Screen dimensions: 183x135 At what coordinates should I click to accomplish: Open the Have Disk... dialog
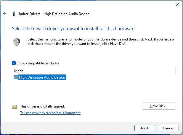pyautogui.click(x=159, y=106)
